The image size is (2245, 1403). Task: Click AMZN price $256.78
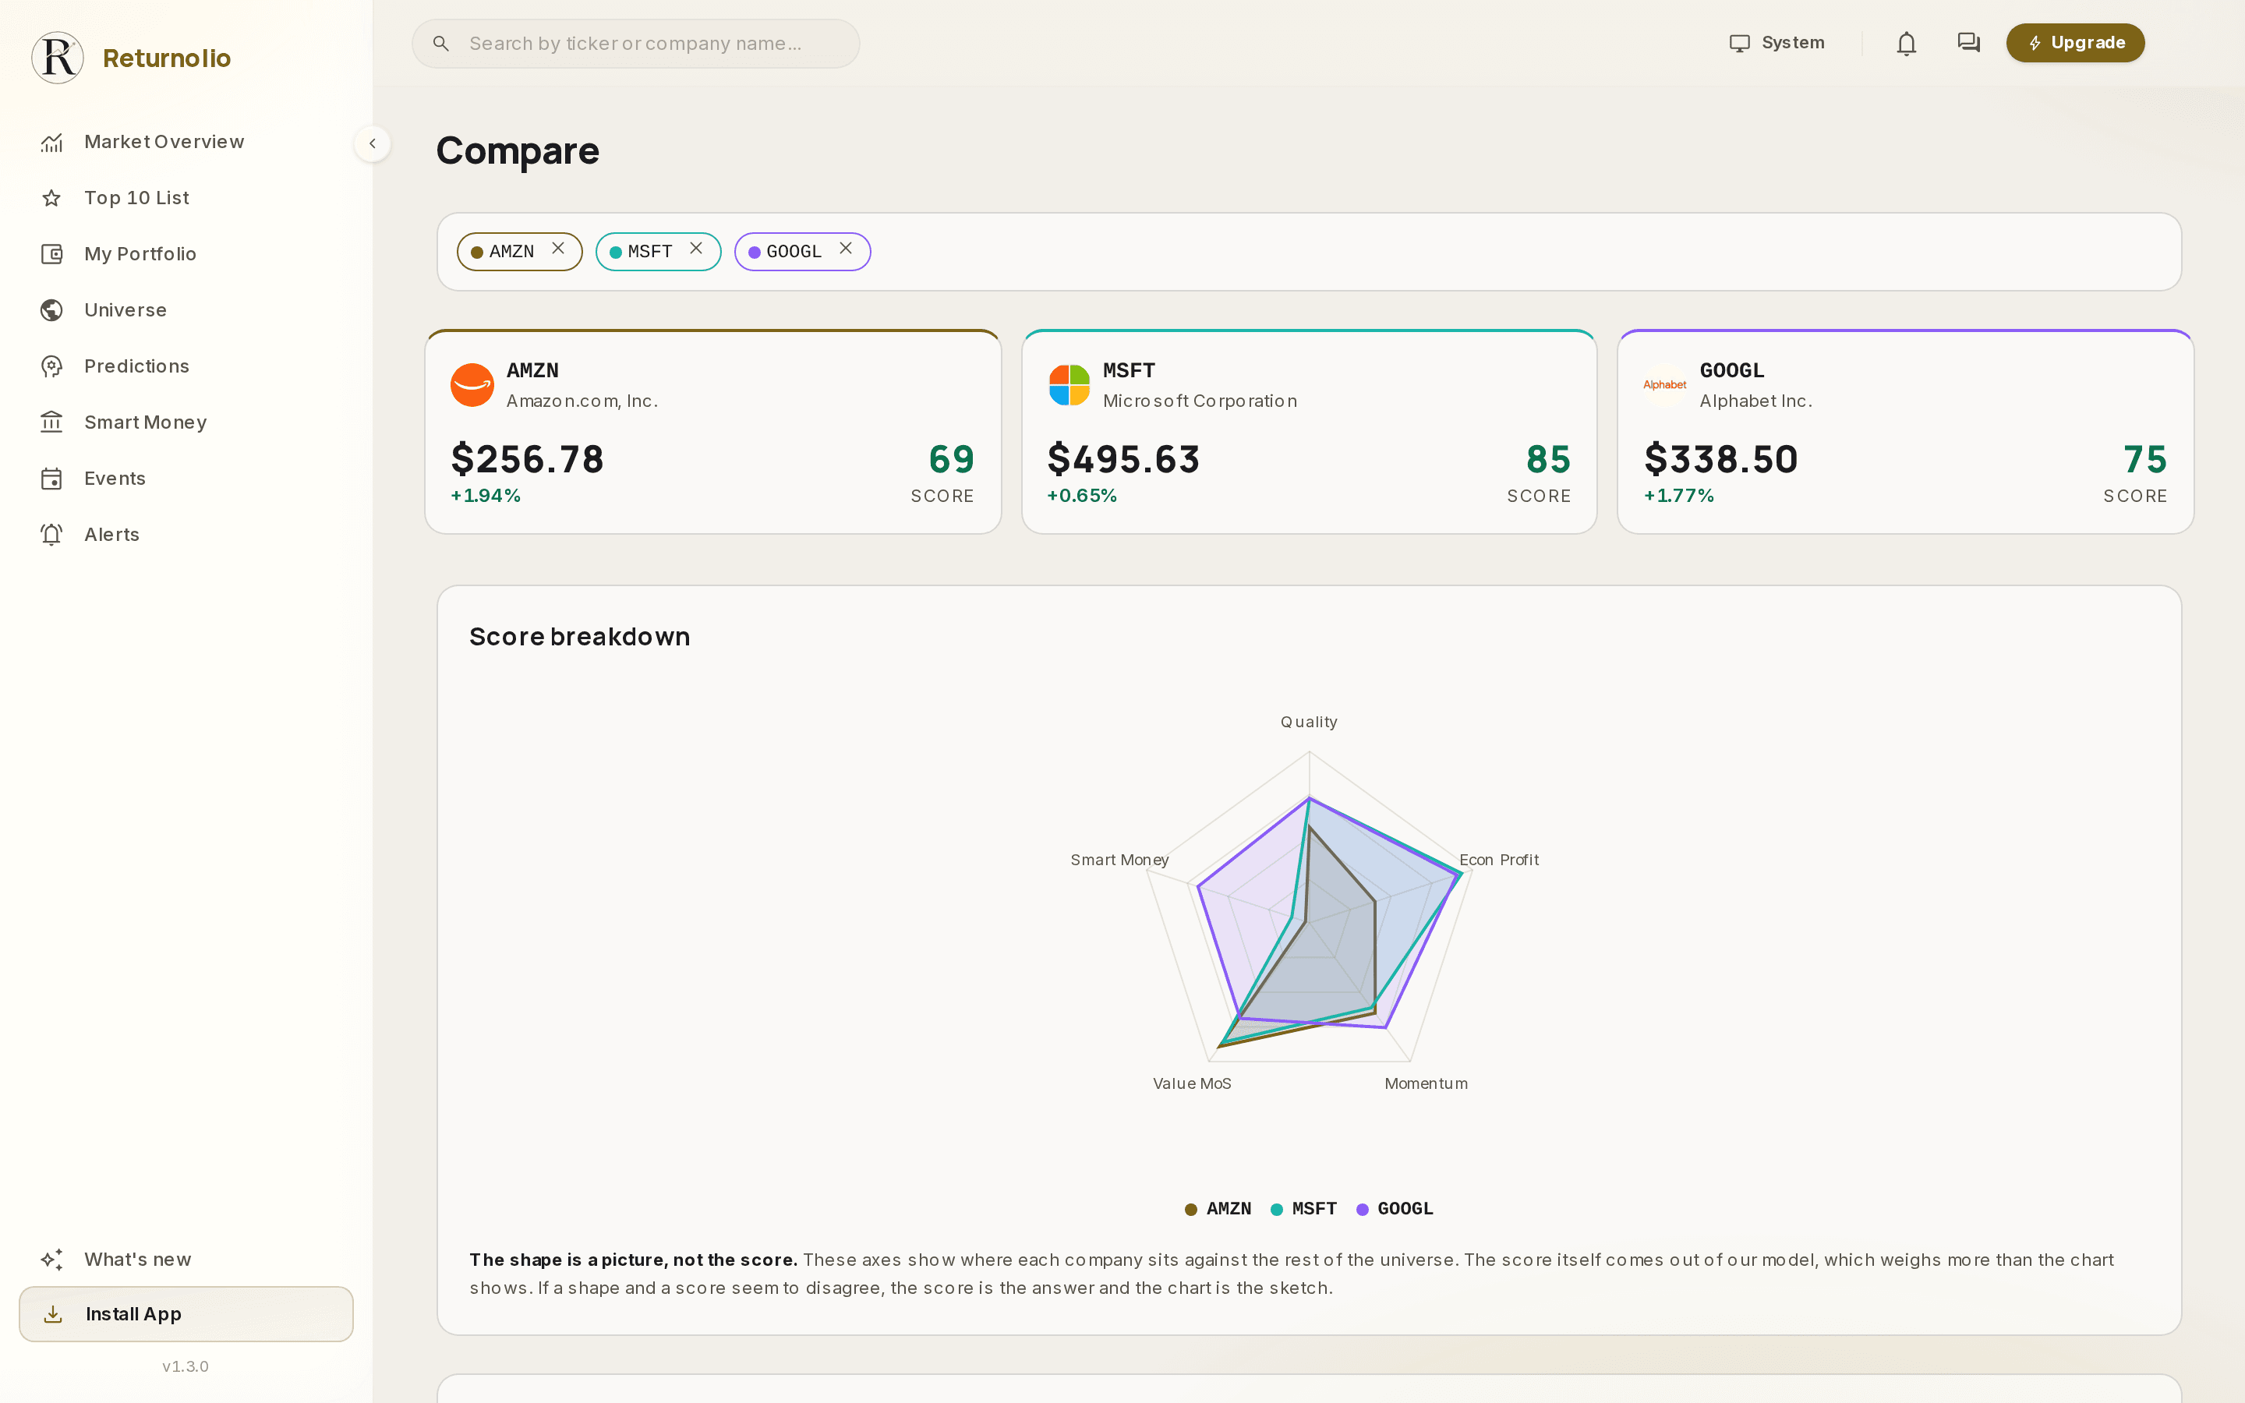pos(527,459)
